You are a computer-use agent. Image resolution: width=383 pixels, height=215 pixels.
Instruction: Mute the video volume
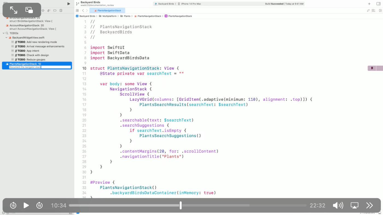[x=338, y=205]
